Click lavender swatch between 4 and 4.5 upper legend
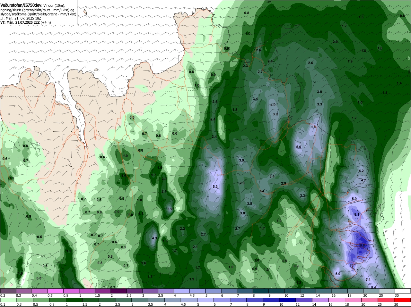 click(182, 291)
